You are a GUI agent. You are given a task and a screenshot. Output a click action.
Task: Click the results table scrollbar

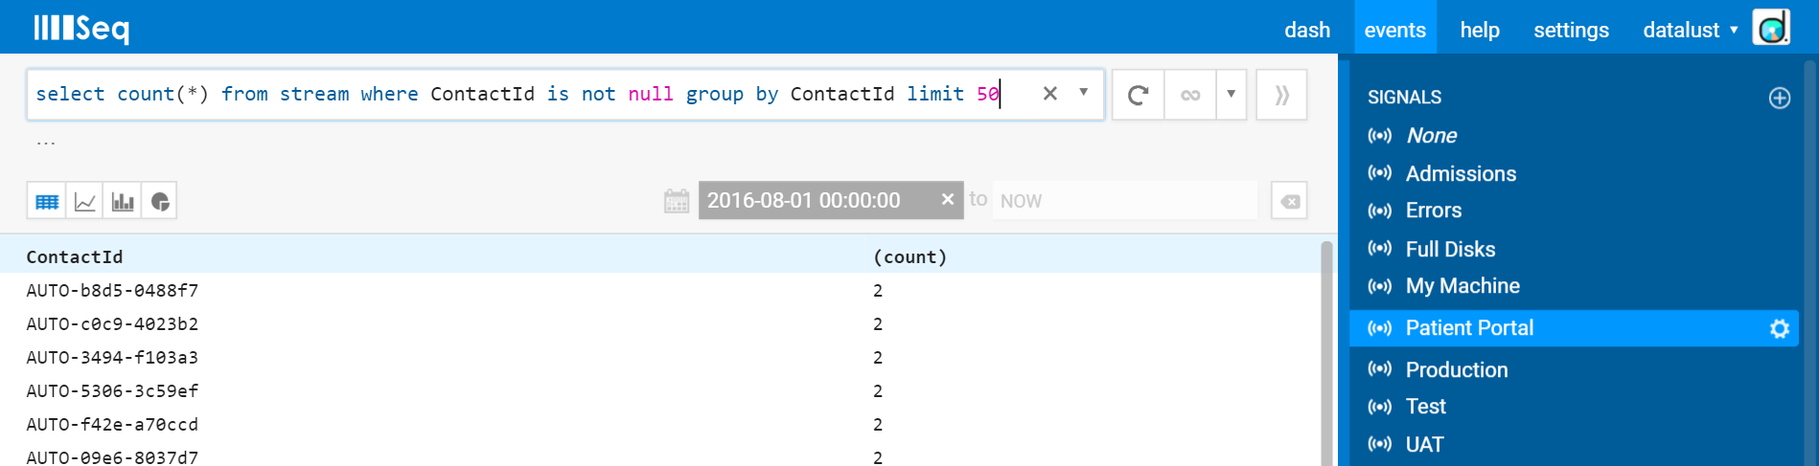pyautogui.click(x=1326, y=353)
